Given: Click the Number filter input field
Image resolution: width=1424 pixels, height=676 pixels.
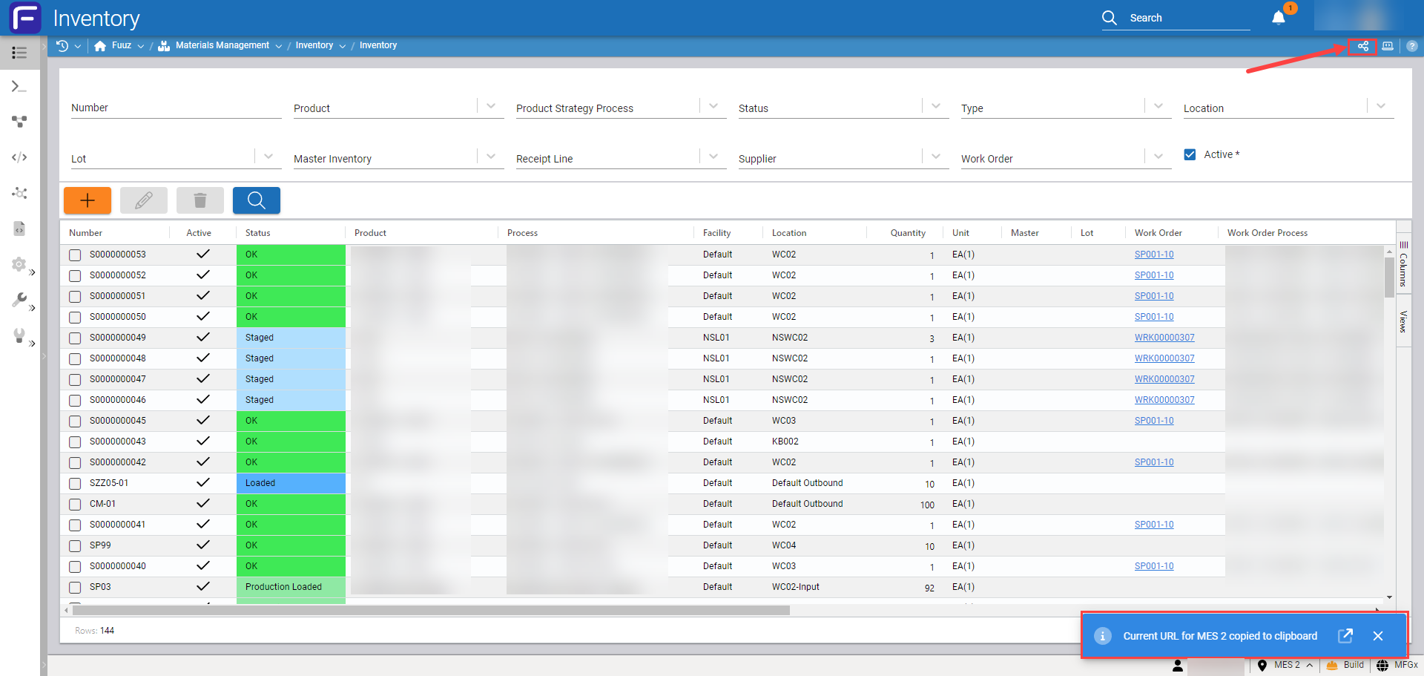Looking at the screenshot, I should tap(176, 108).
